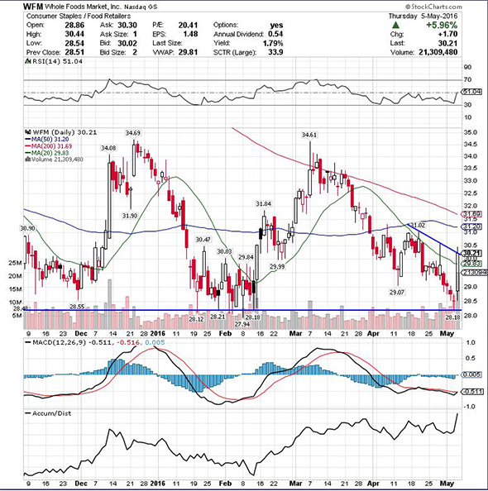Click the 34.08 price annotation
The height and width of the screenshot is (491, 488).
108,148
